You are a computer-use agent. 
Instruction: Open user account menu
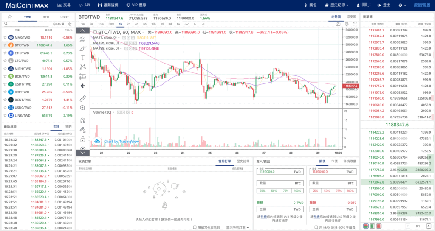click(363, 5)
